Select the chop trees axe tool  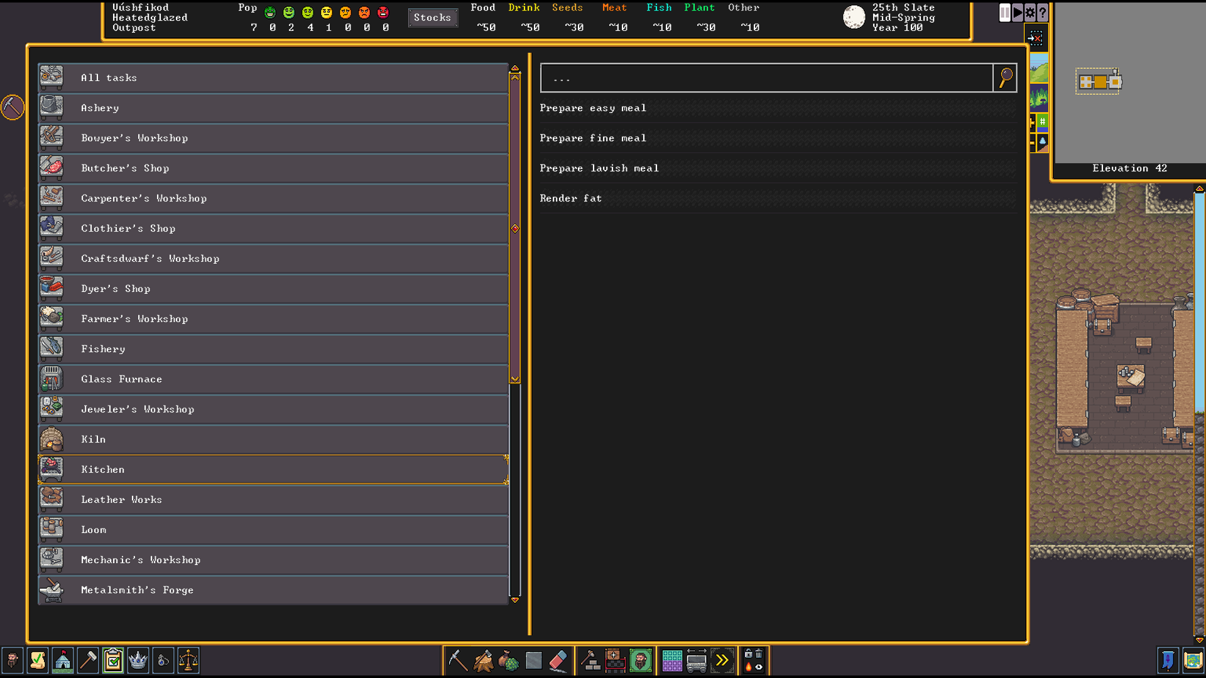coord(482,660)
